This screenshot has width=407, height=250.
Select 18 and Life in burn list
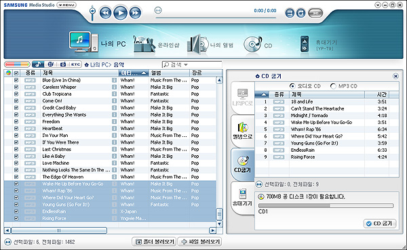pyautogui.click(x=302, y=102)
